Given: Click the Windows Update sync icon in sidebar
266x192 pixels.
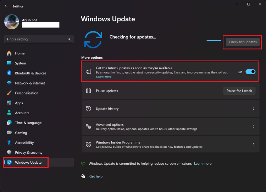Looking at the screenshot, I should click(9, 162).
